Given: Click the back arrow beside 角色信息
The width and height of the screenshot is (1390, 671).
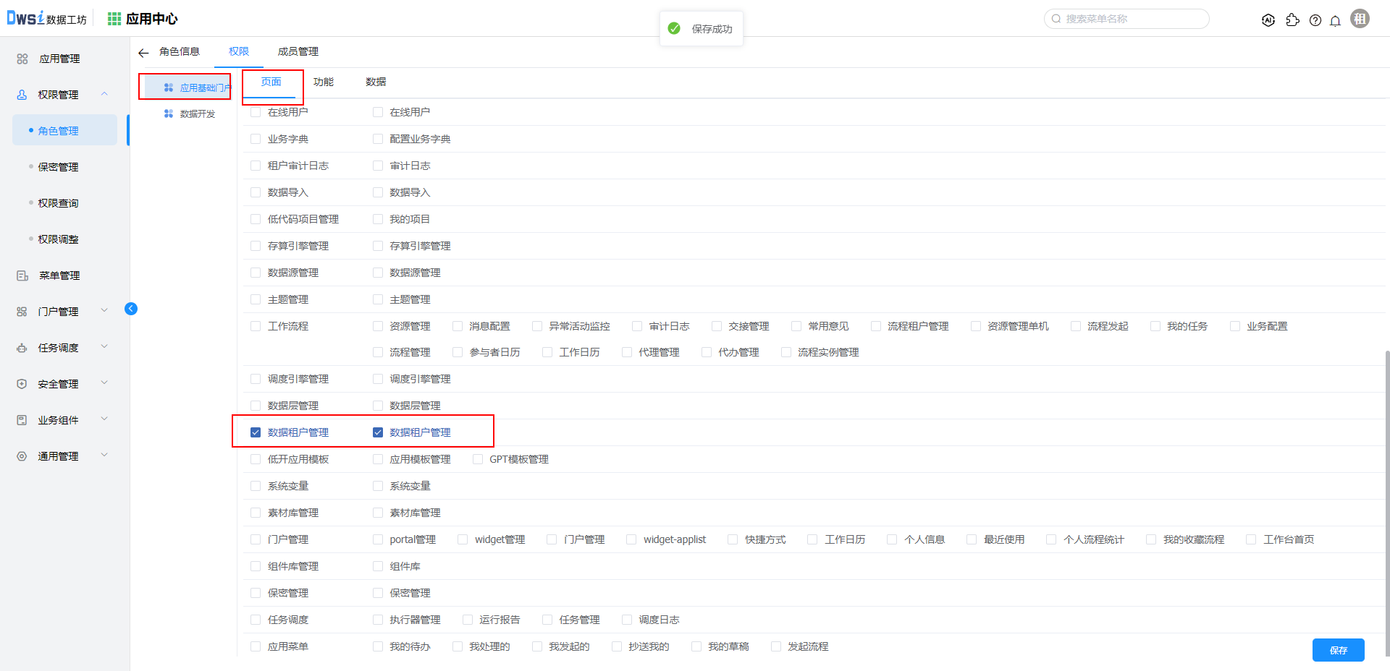Looking at the screenshot, I should click(143, 52).
